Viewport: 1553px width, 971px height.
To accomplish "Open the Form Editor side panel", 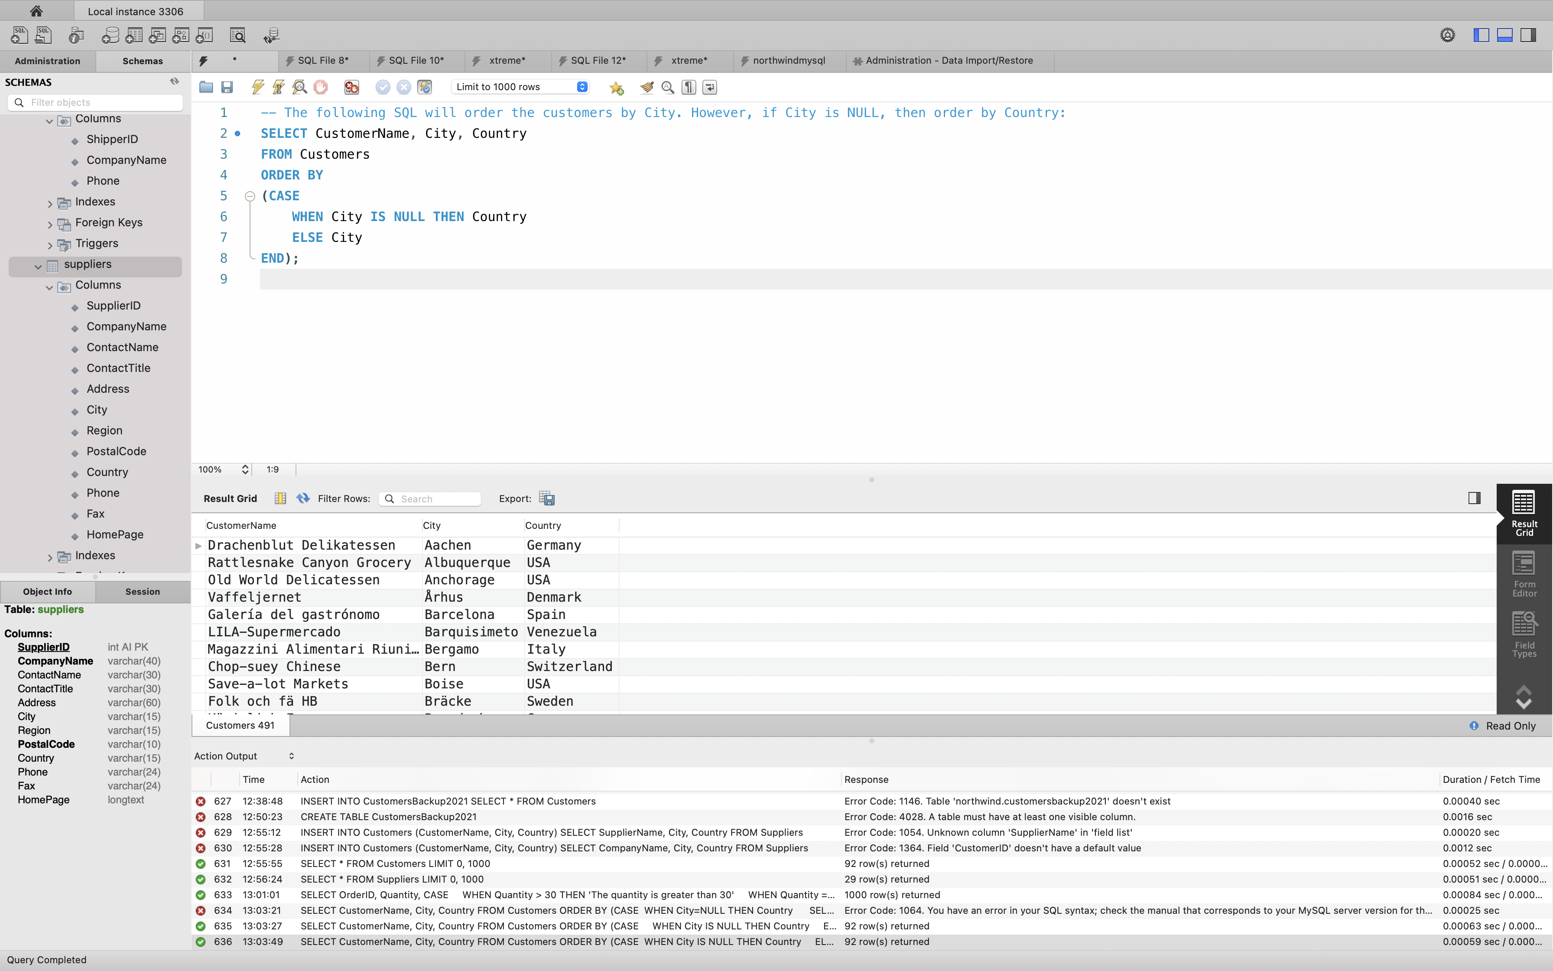I will point(1524,573).
